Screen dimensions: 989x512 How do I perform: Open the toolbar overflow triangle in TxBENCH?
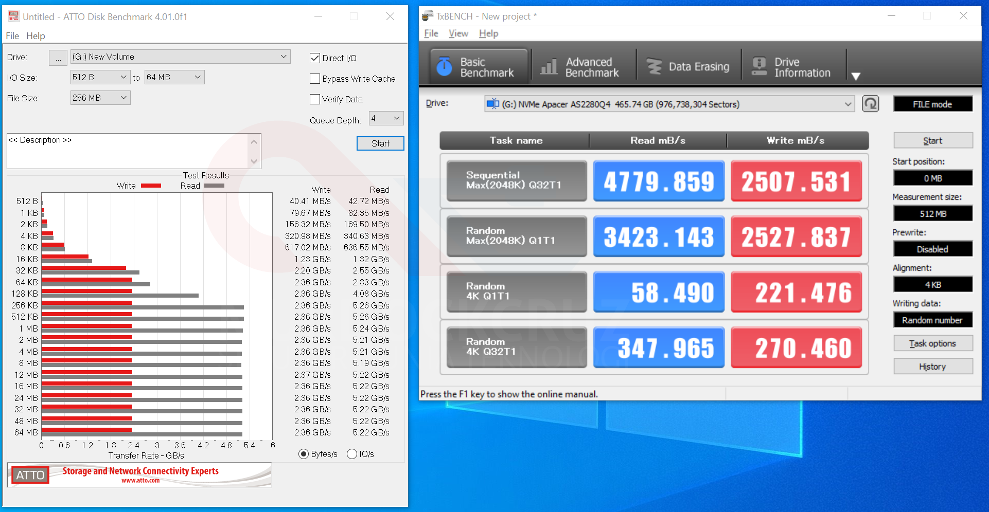point(856,76)
